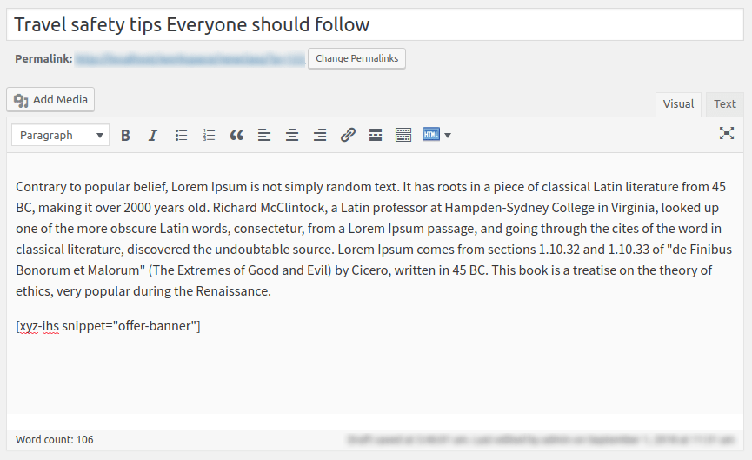
Task: Enter distraction-free fullscreen mode
Action: [x=727, y=133]
